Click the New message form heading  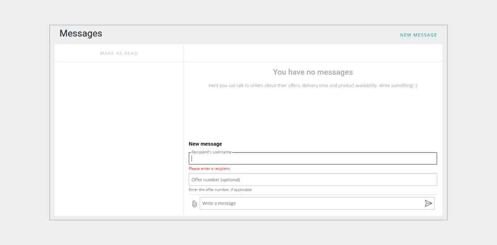pyautogui.click(x=205, y=144)
